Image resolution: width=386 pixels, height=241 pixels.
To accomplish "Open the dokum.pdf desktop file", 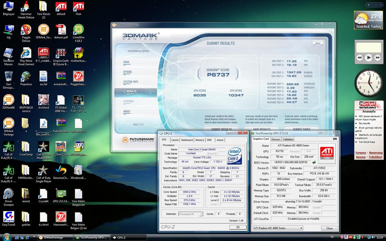I will [x=61, y=32].
